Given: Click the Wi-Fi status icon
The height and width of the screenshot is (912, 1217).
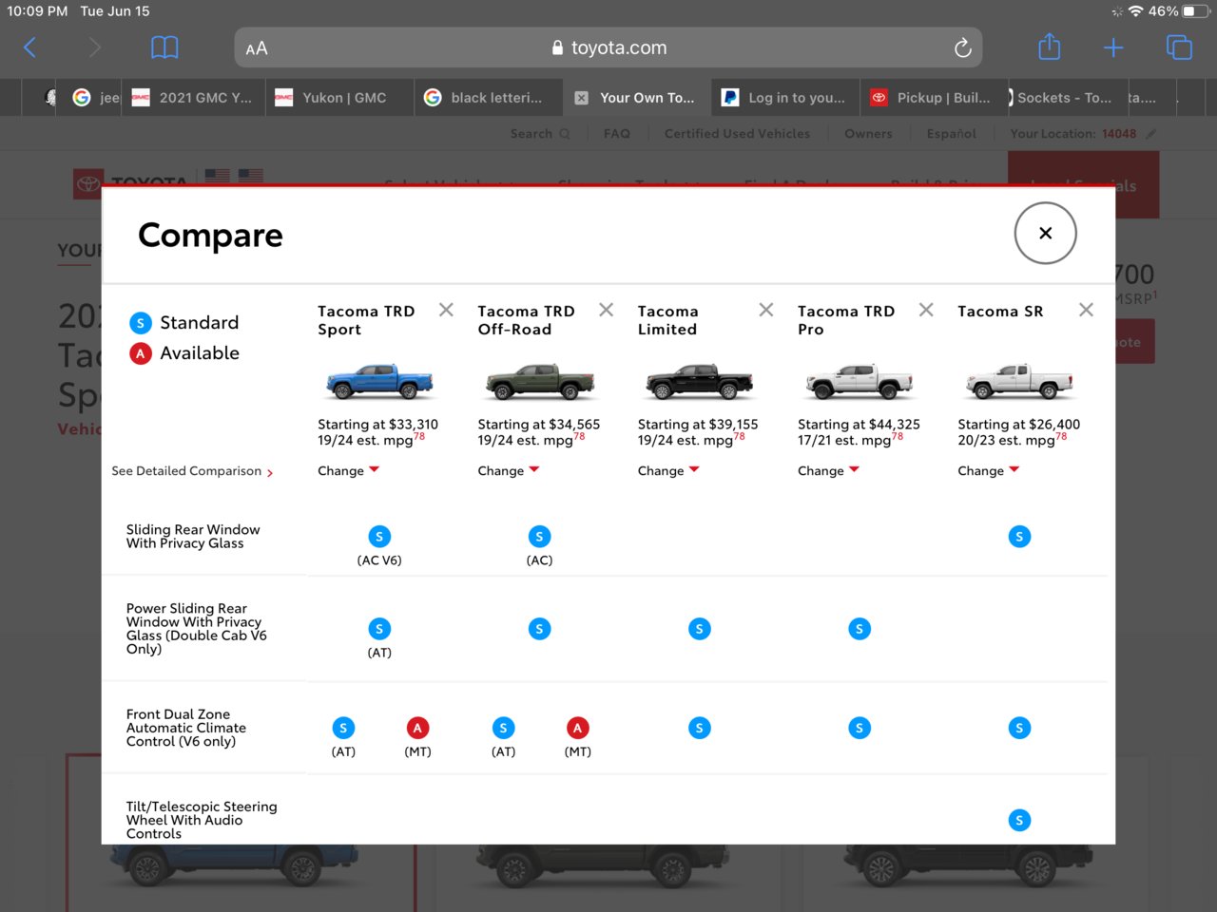Looking at the screenshot, I should coord(1135,11).
